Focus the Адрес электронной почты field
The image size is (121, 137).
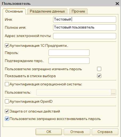[84, 36]
